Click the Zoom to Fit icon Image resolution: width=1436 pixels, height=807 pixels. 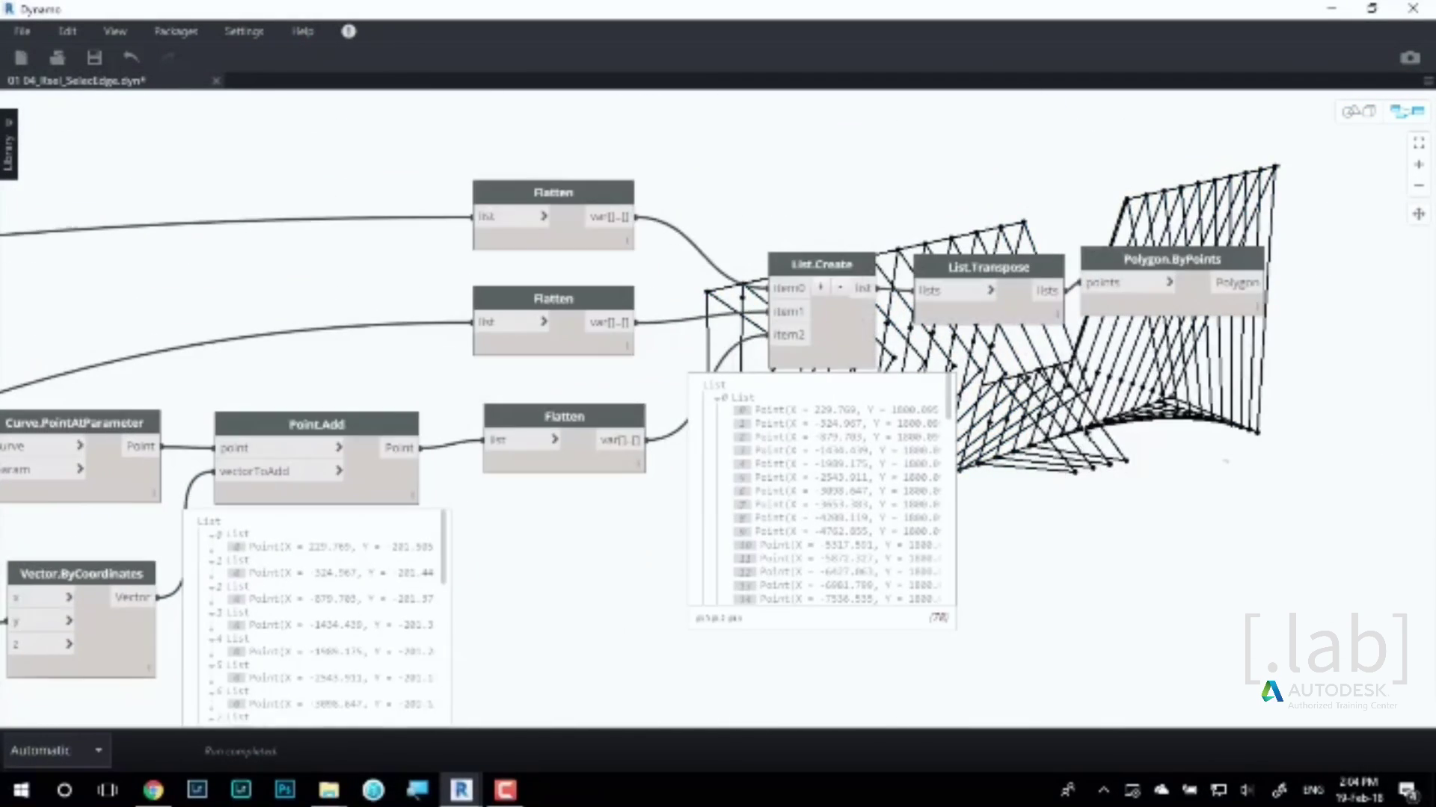tap(1419, 143)
